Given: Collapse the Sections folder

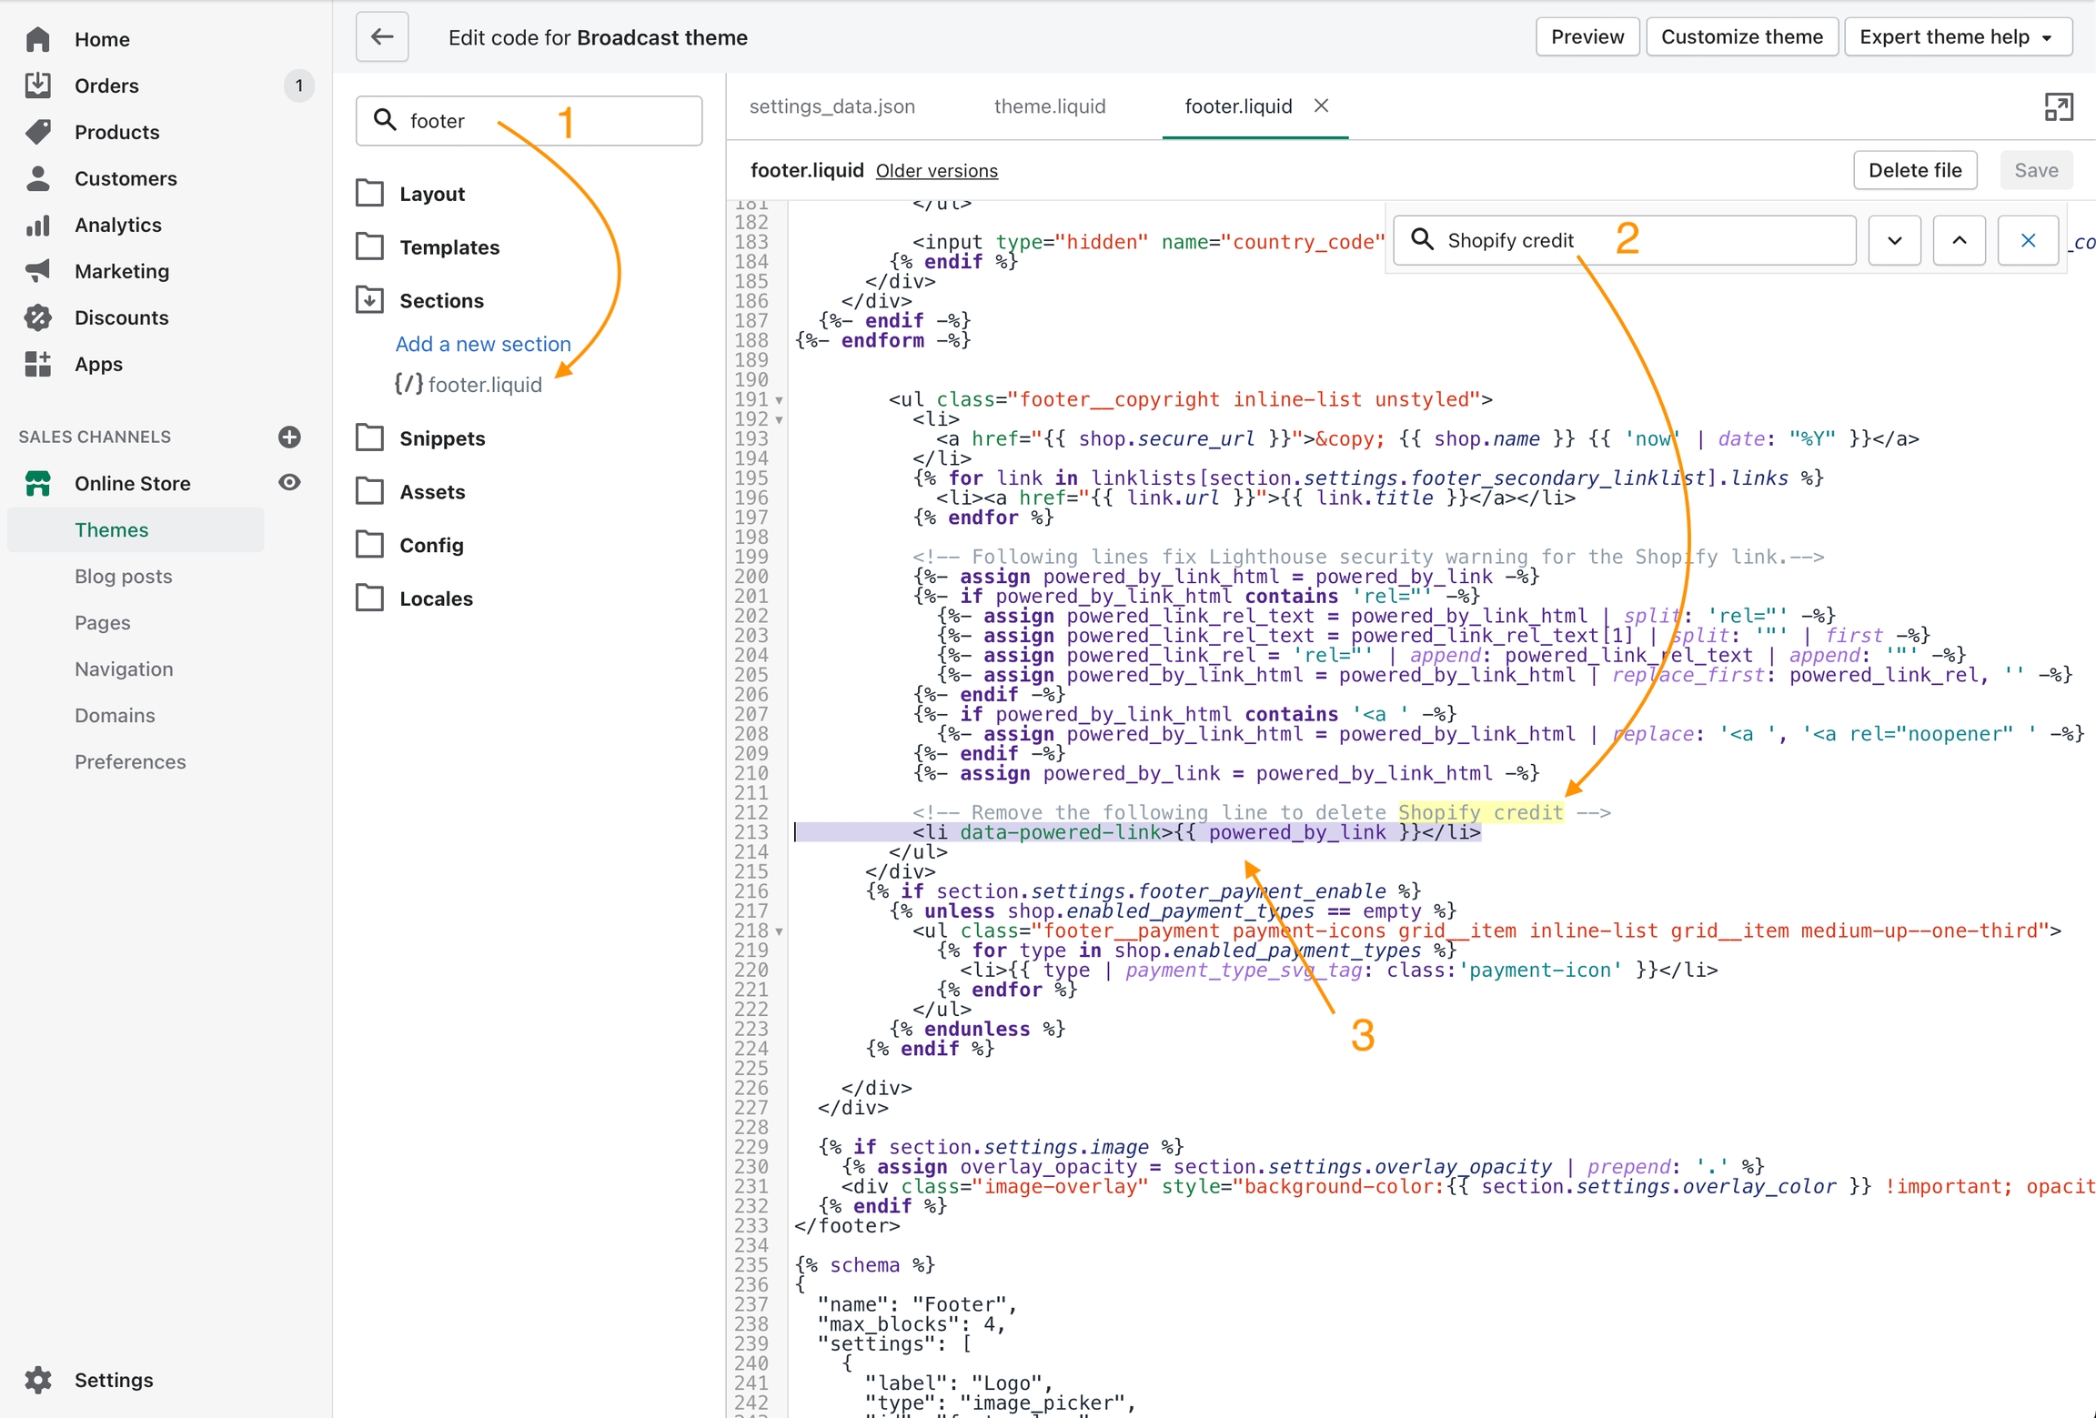Looking at the screenshot, I should (x=441, y=300).
